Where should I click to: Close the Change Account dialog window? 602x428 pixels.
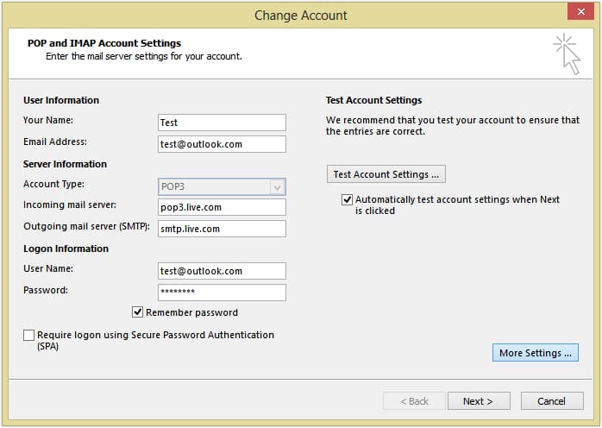579,13
